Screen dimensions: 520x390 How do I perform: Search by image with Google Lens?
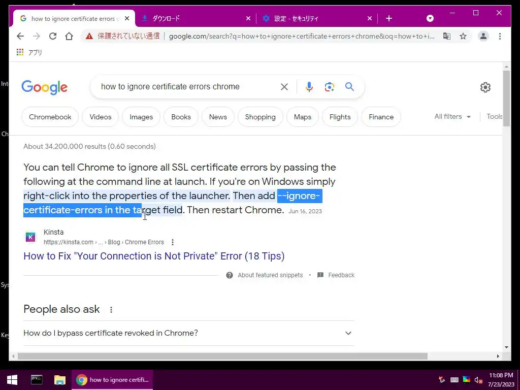pos(329,87)
